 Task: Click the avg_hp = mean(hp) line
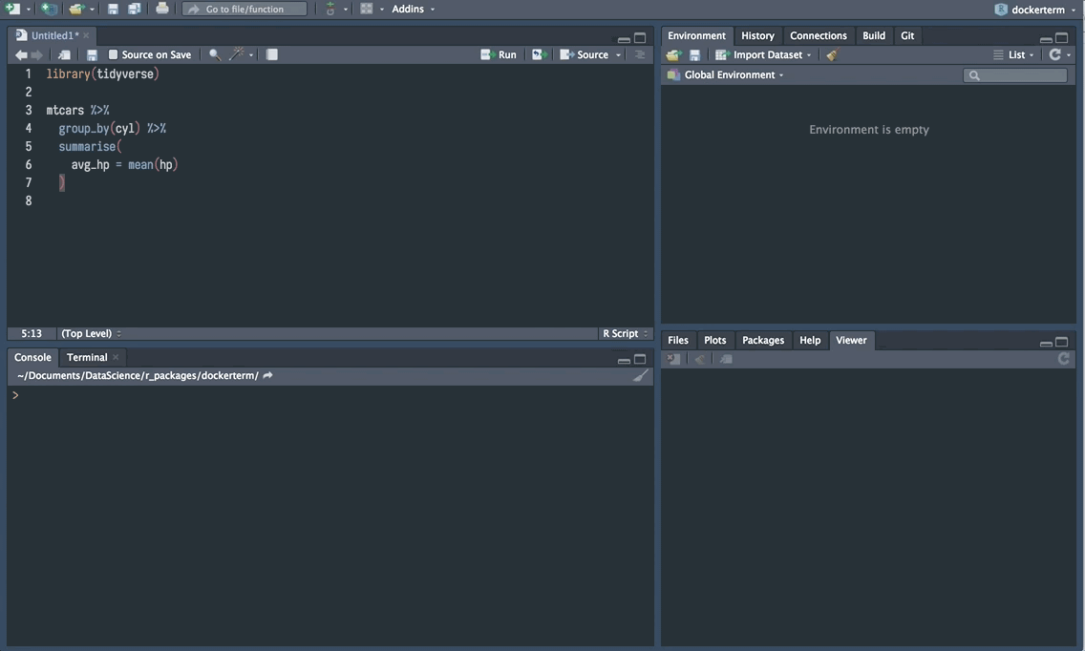pyautogui.click(x=124, y=164)
